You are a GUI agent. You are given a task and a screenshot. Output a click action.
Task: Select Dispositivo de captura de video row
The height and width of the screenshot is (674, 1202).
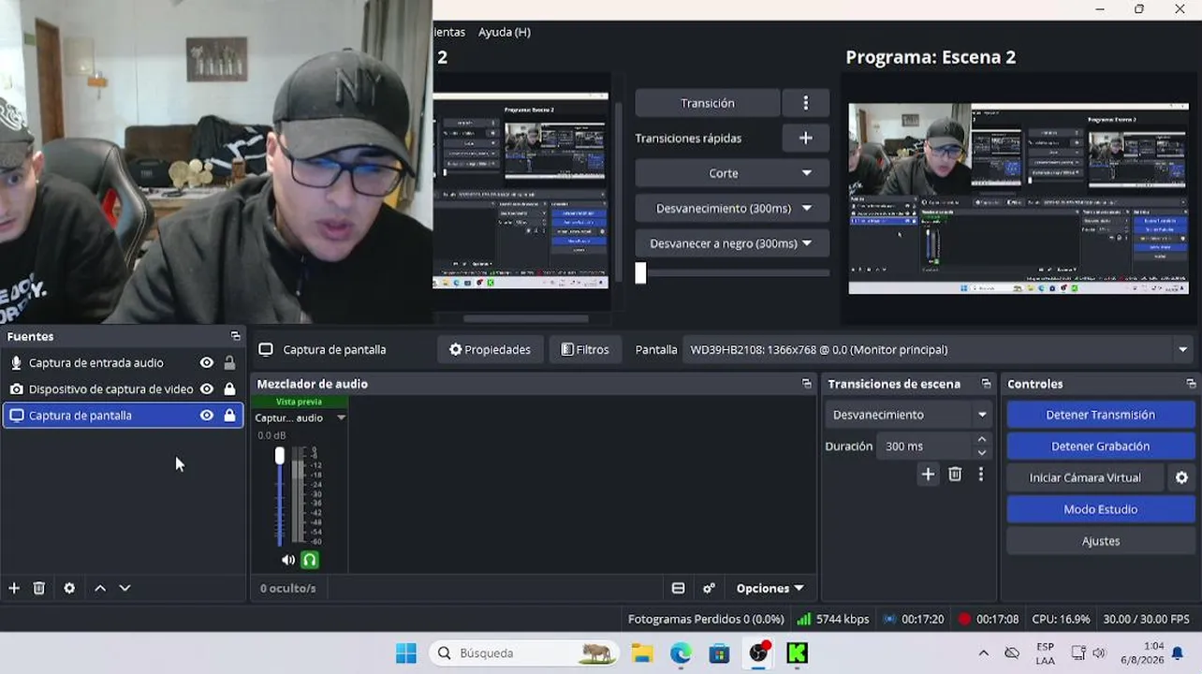click(123, 389)
